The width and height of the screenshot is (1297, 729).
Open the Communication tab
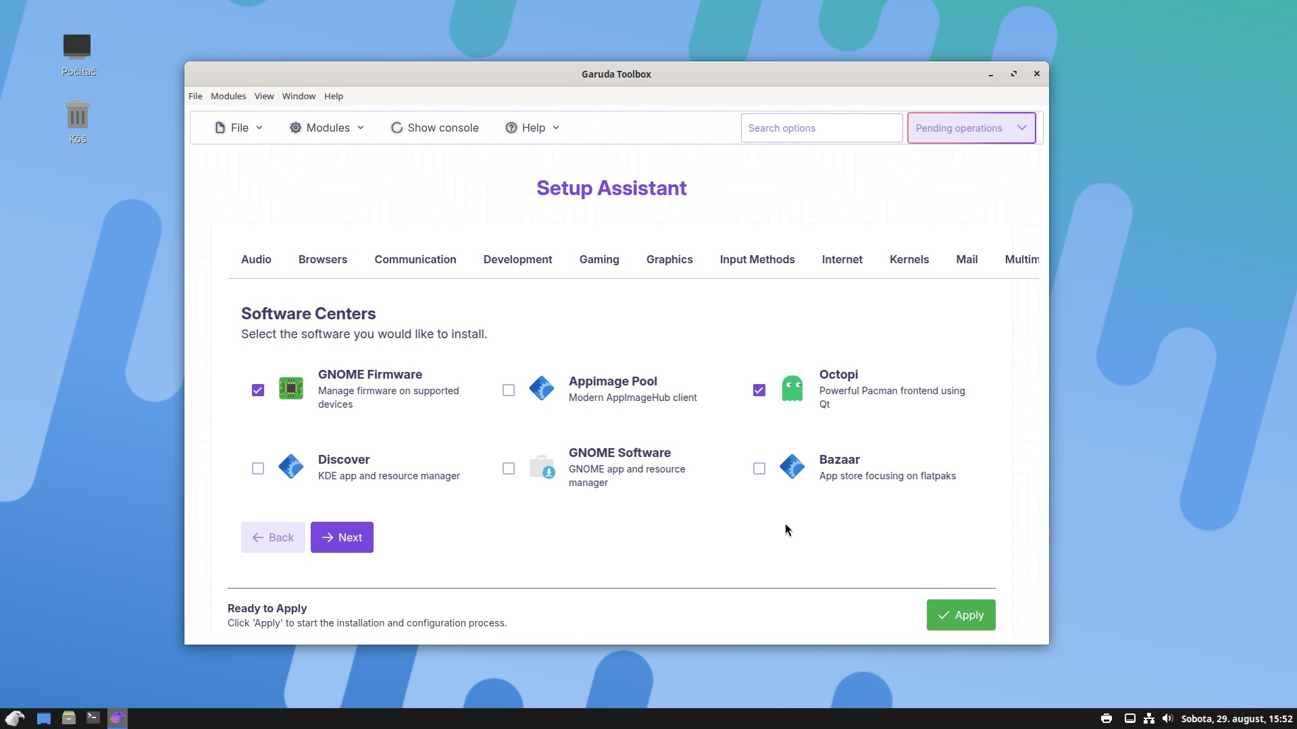(415, 259)
